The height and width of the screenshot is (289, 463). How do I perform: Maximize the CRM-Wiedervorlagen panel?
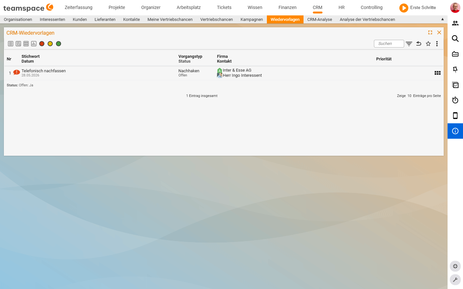point(430,32)
